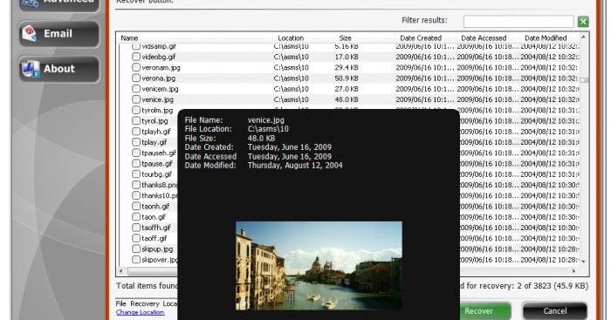Select the venicem.jpg file name
The image size is (611, 320).
160,89
